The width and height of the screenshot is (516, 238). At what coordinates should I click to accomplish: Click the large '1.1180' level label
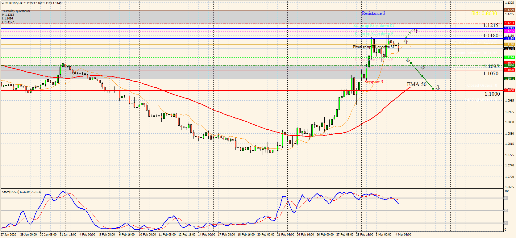(491, 35)
